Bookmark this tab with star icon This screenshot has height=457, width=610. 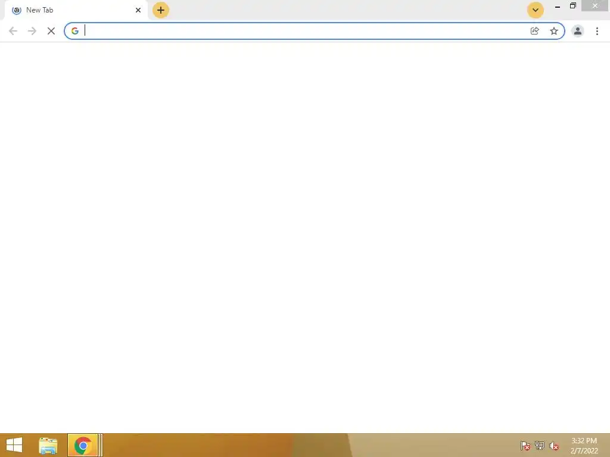554,31
